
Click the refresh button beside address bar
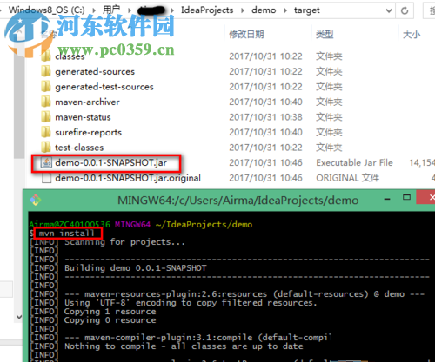(x=405, y=10)
